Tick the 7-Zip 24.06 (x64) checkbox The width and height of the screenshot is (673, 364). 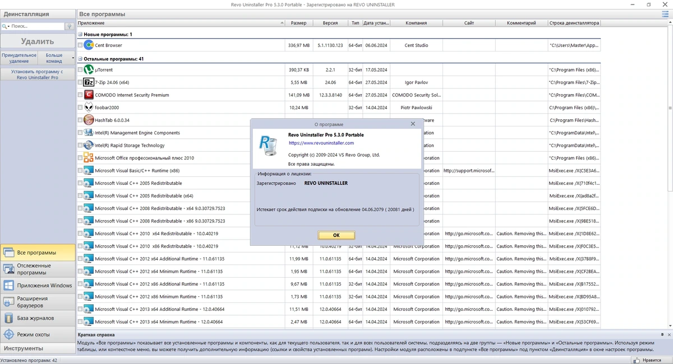80,83
